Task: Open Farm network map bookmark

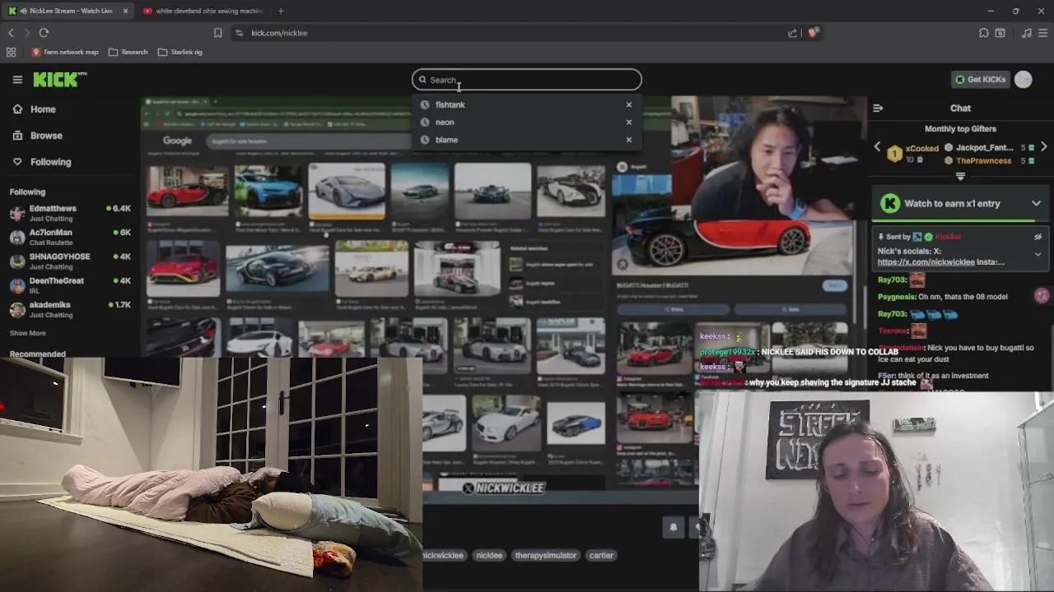Action: [x=65, y=52]
